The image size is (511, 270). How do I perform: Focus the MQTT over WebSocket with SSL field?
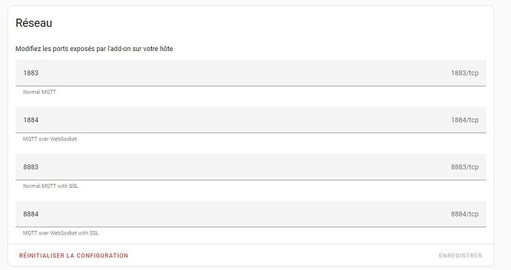click(250, 214)
